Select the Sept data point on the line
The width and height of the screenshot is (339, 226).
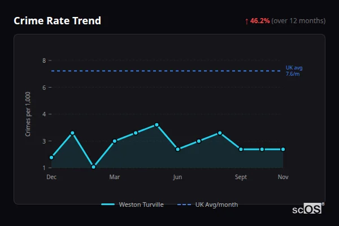click(241, 149)
